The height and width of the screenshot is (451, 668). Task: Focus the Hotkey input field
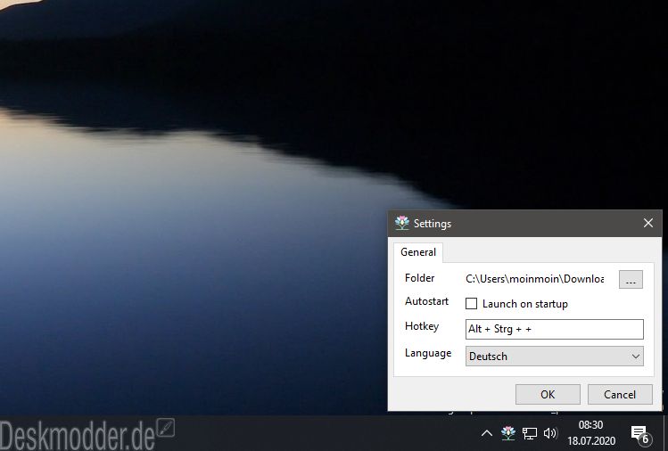click(x=554, y=329)
